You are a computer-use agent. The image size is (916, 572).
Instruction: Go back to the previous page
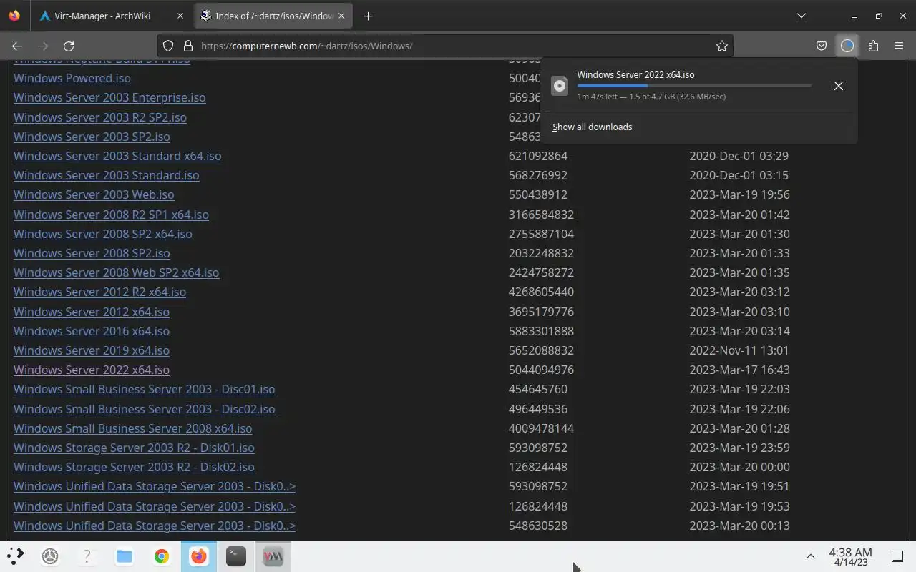coord(17,46)
